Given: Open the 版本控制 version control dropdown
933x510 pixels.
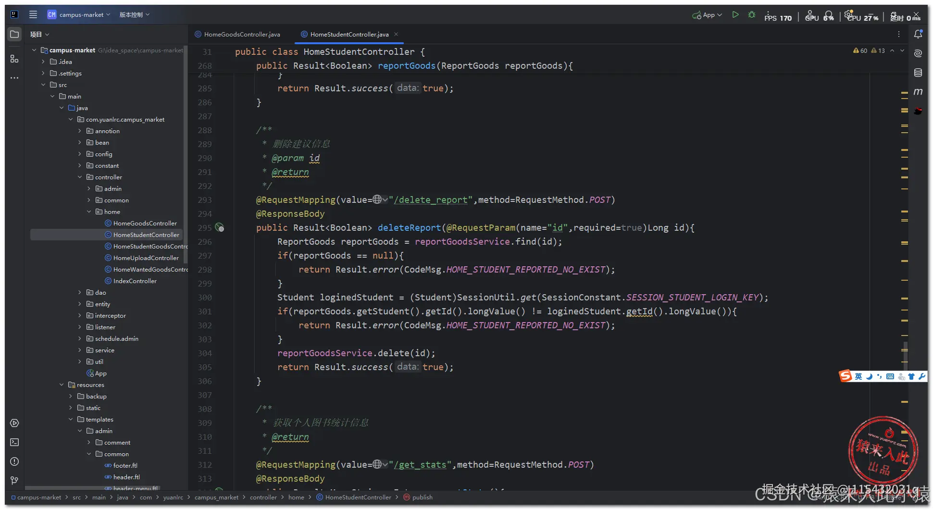Looking at the screenshot, I should [135, 14].
